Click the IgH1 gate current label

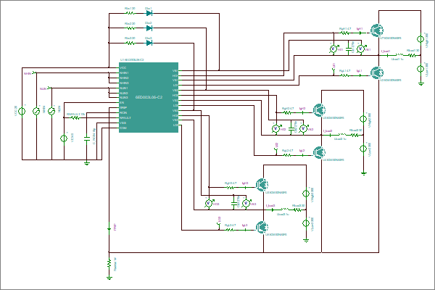tap(360, 29)
